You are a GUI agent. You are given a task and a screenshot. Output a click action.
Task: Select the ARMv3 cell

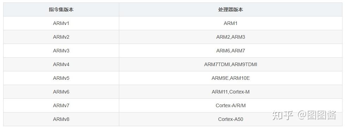[61, 51]
